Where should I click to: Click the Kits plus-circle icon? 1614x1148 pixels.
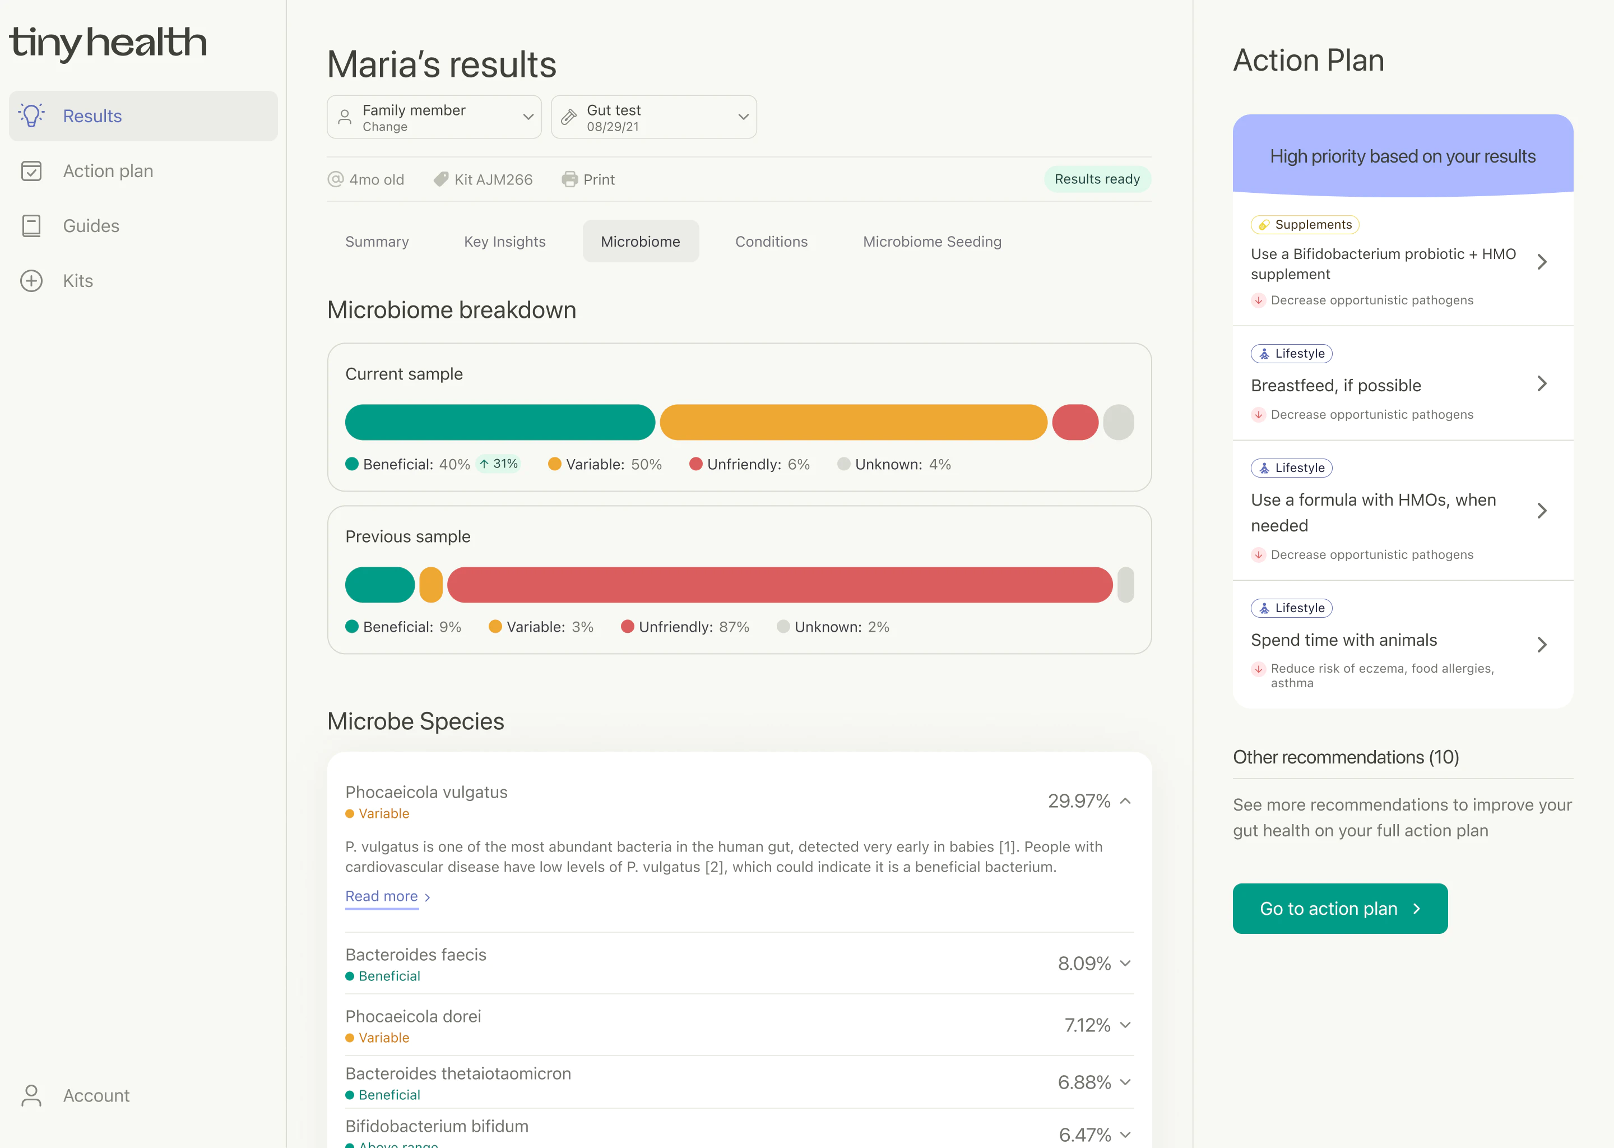(x=32, y=281)
